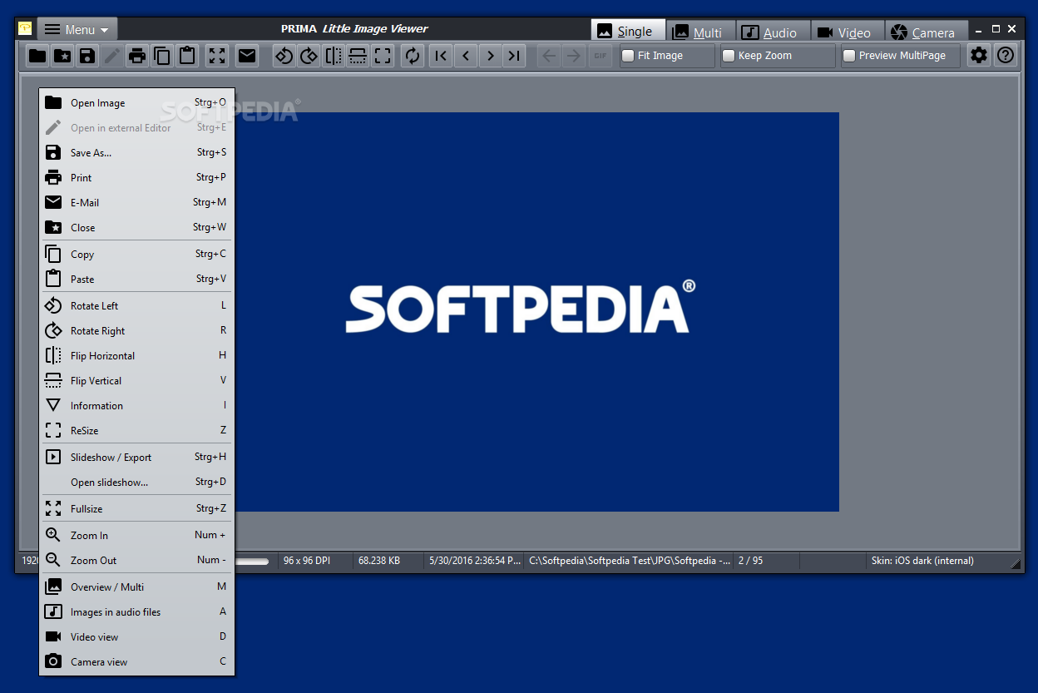The width and height of the screenshot is (1038, 693).
Task: Click the rotate left toolbar icon
Action: [x=284, y=56]
